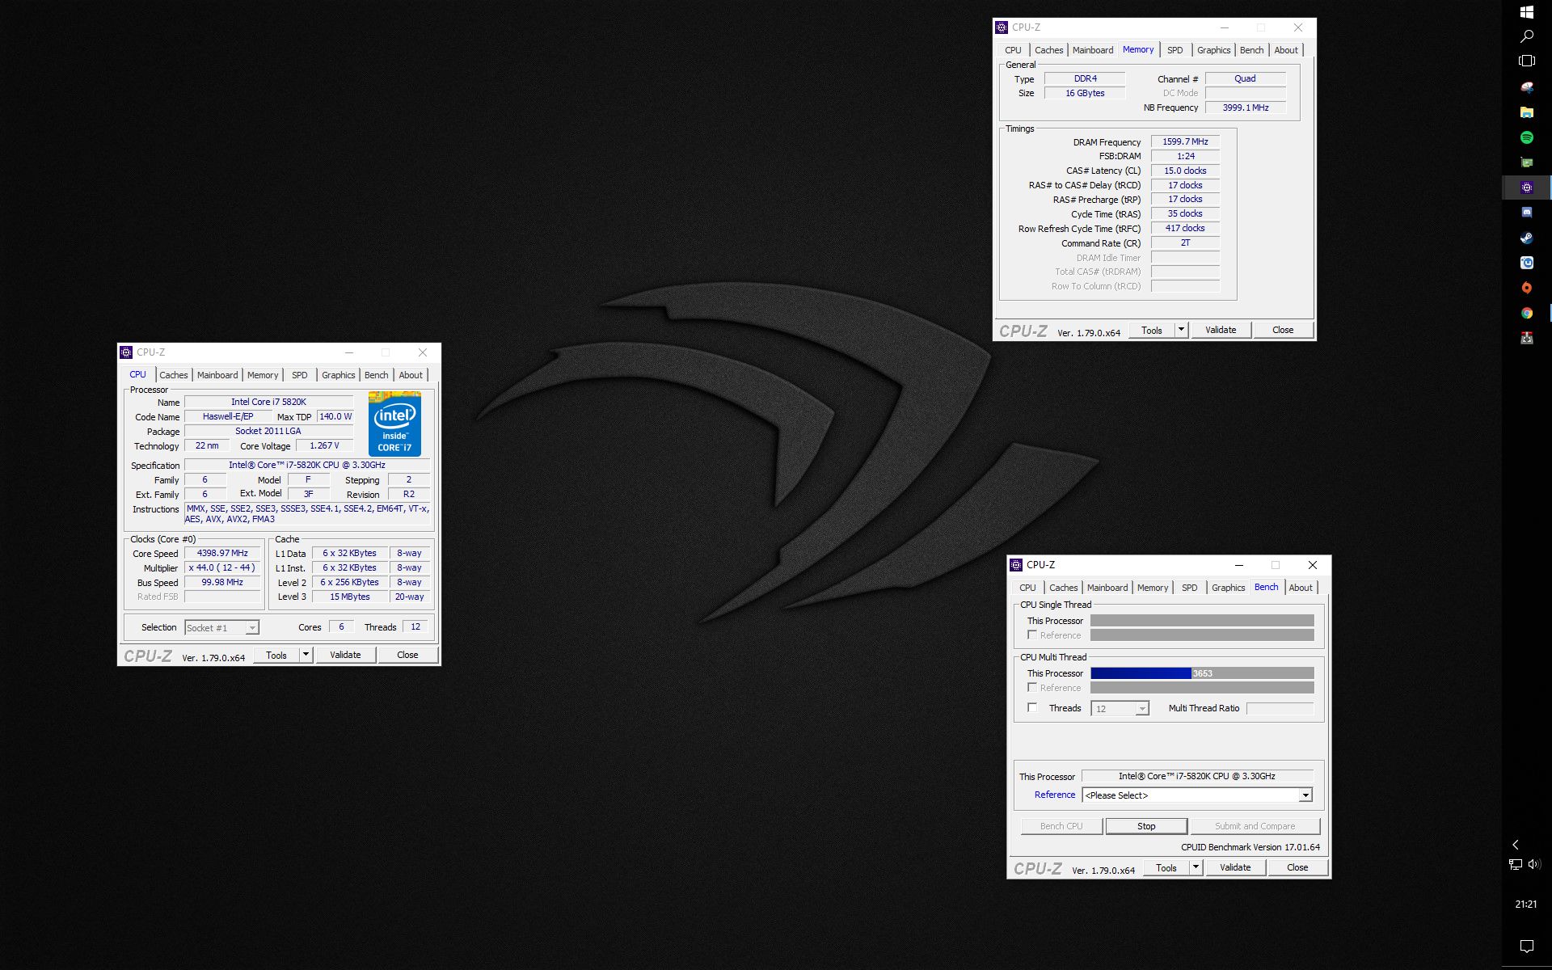
Task: Select CPU tab in the Memory window
Action: [x=1013, y=50]
